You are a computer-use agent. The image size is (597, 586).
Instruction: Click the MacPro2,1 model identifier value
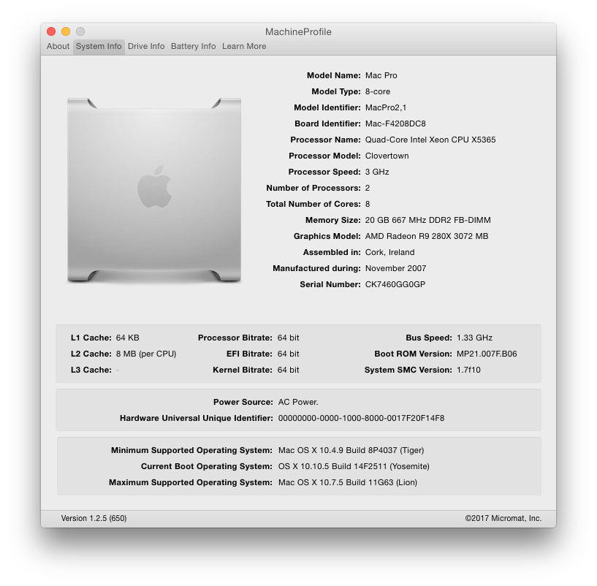[x=386, y=107]
